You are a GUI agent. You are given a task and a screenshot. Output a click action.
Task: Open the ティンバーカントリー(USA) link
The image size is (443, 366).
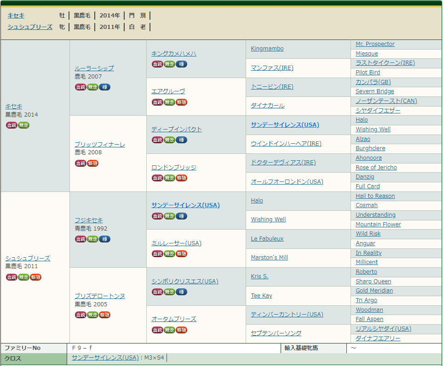click(x=287, y=315)
